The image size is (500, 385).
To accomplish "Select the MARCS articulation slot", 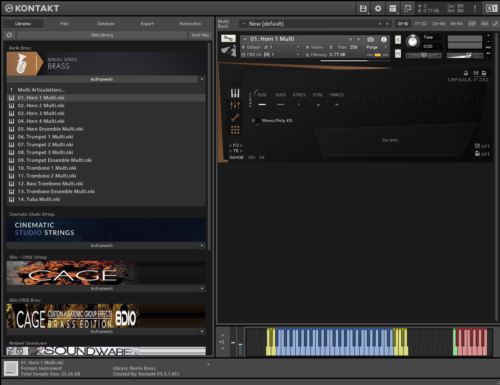I will (x=337, y=99).
